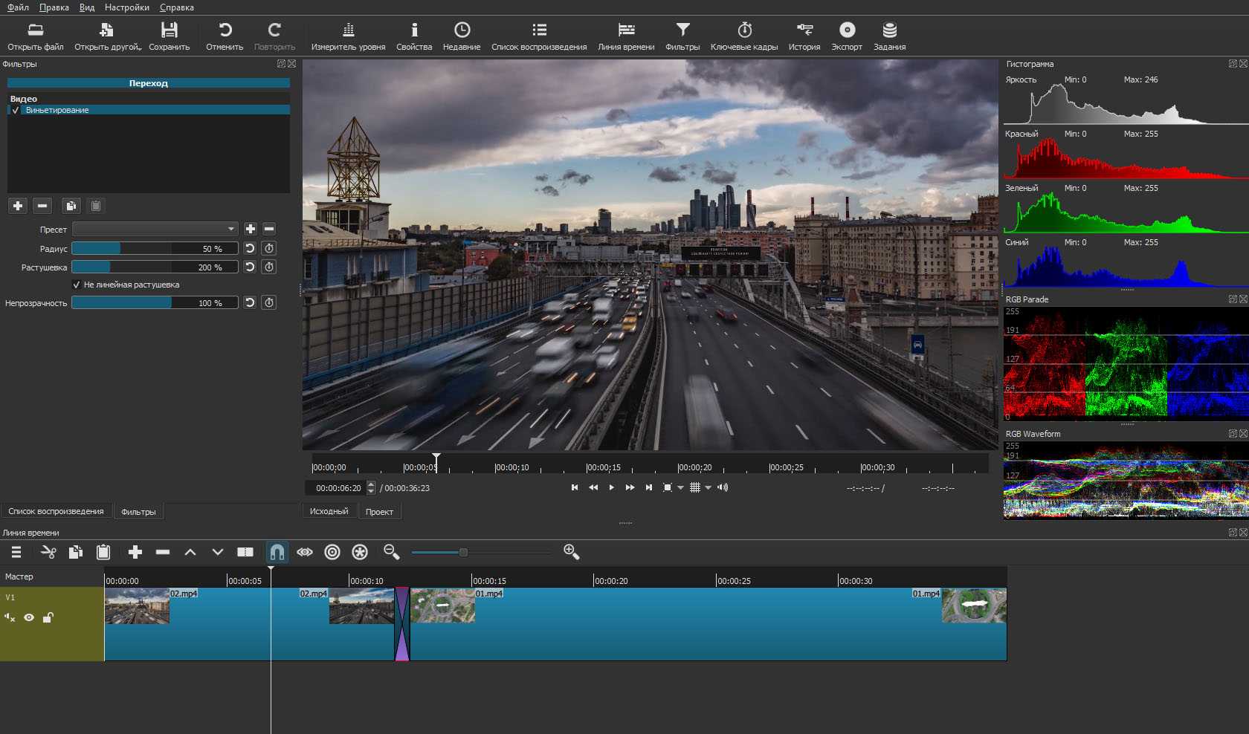Move timeline zoom slider
The image size is (1249, 734).
click(463, 552)
